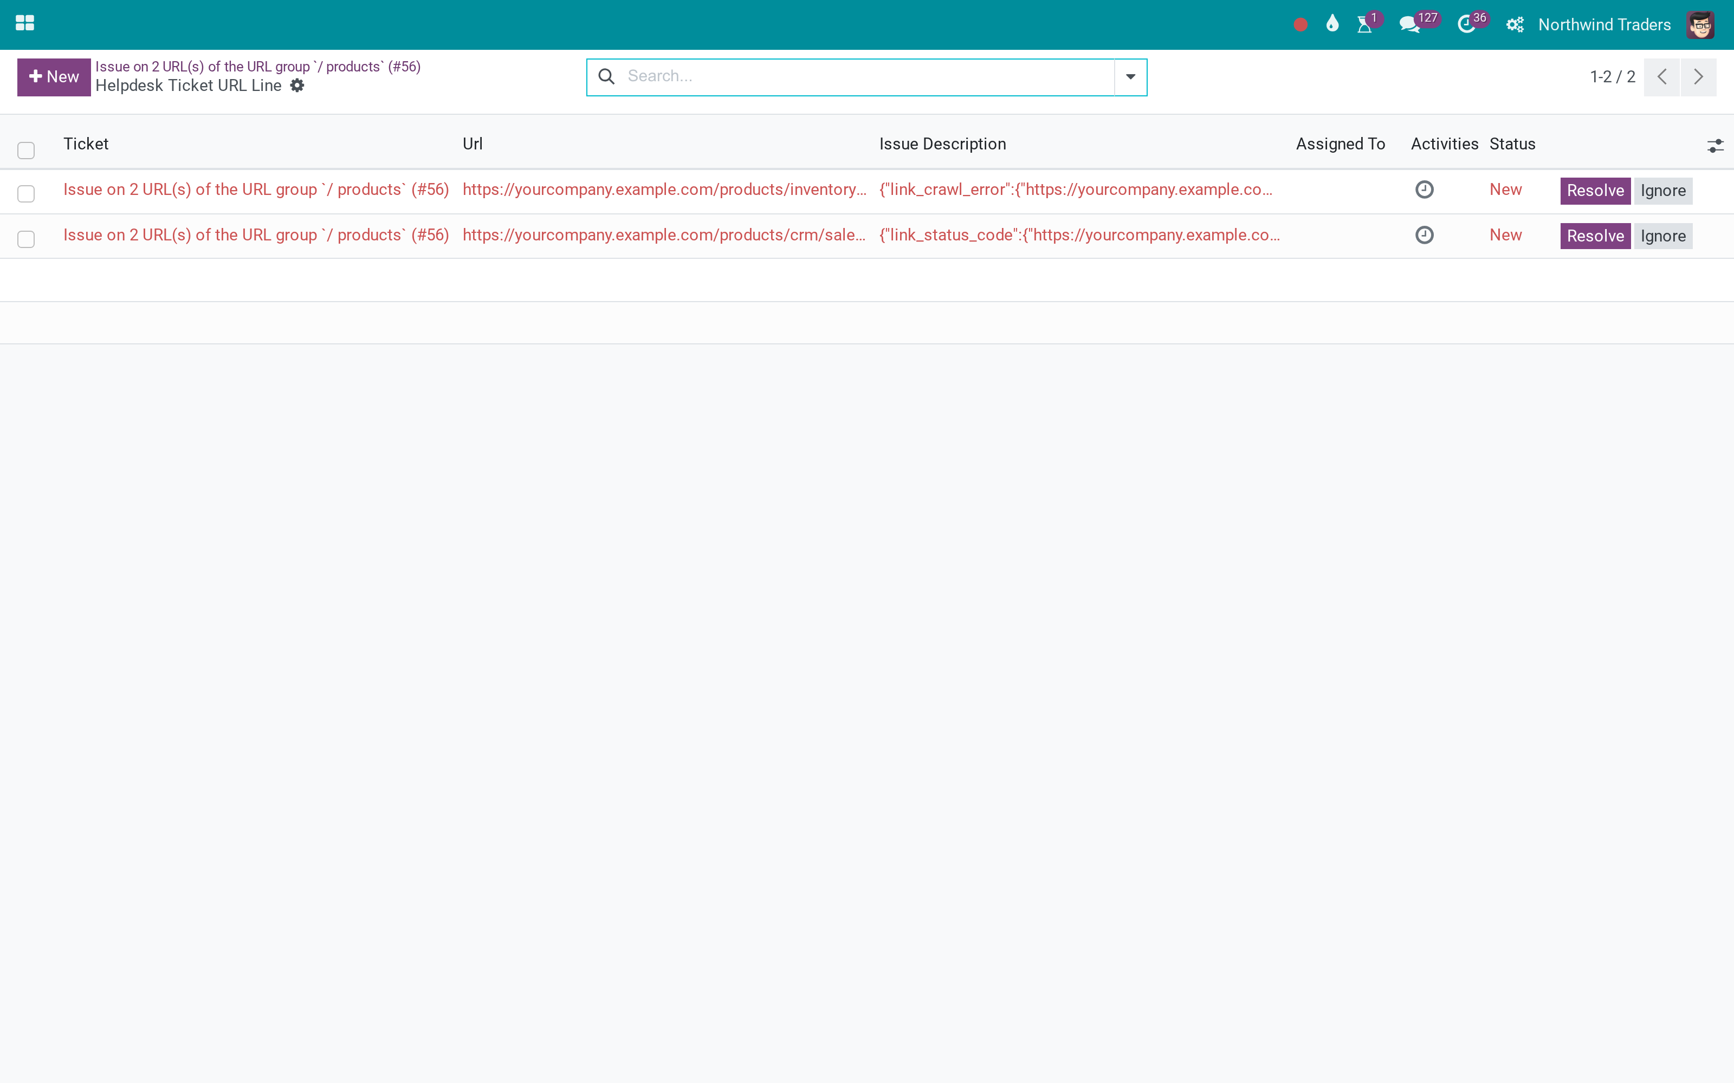The width and height of the screenshot is (1734, 1083).
Task: Ignore the crm/sale URL line
Action: pos(1662,236)
